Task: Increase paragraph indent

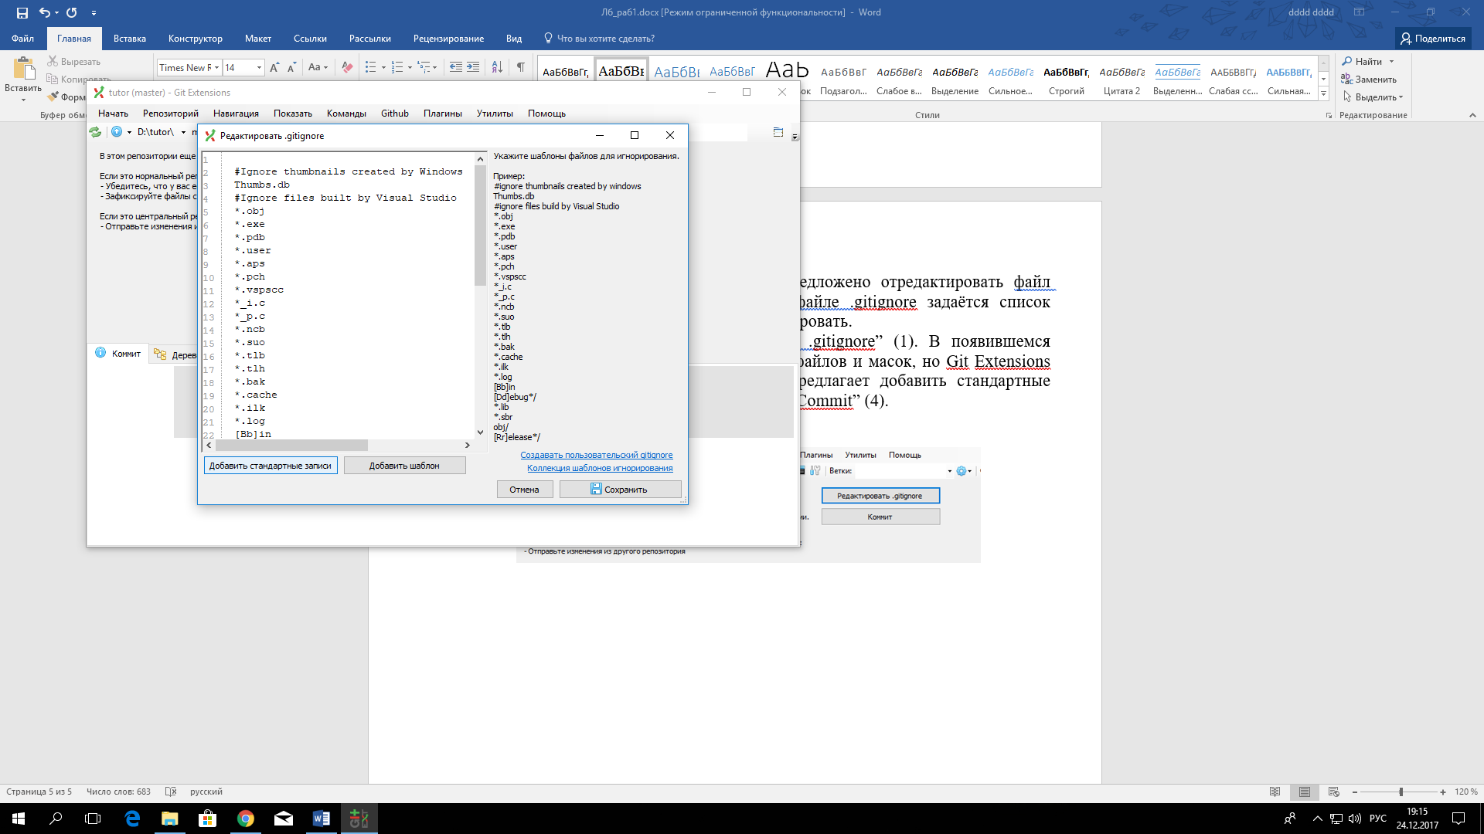Action: pos(473,67)
